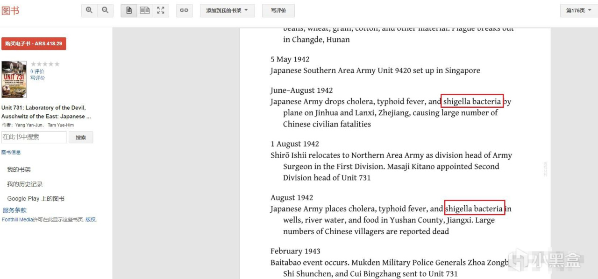The height and width of the screenshot is (279, 598).
Task: Open 添加到我的书架 dropdown
Action: click(227, 10)
